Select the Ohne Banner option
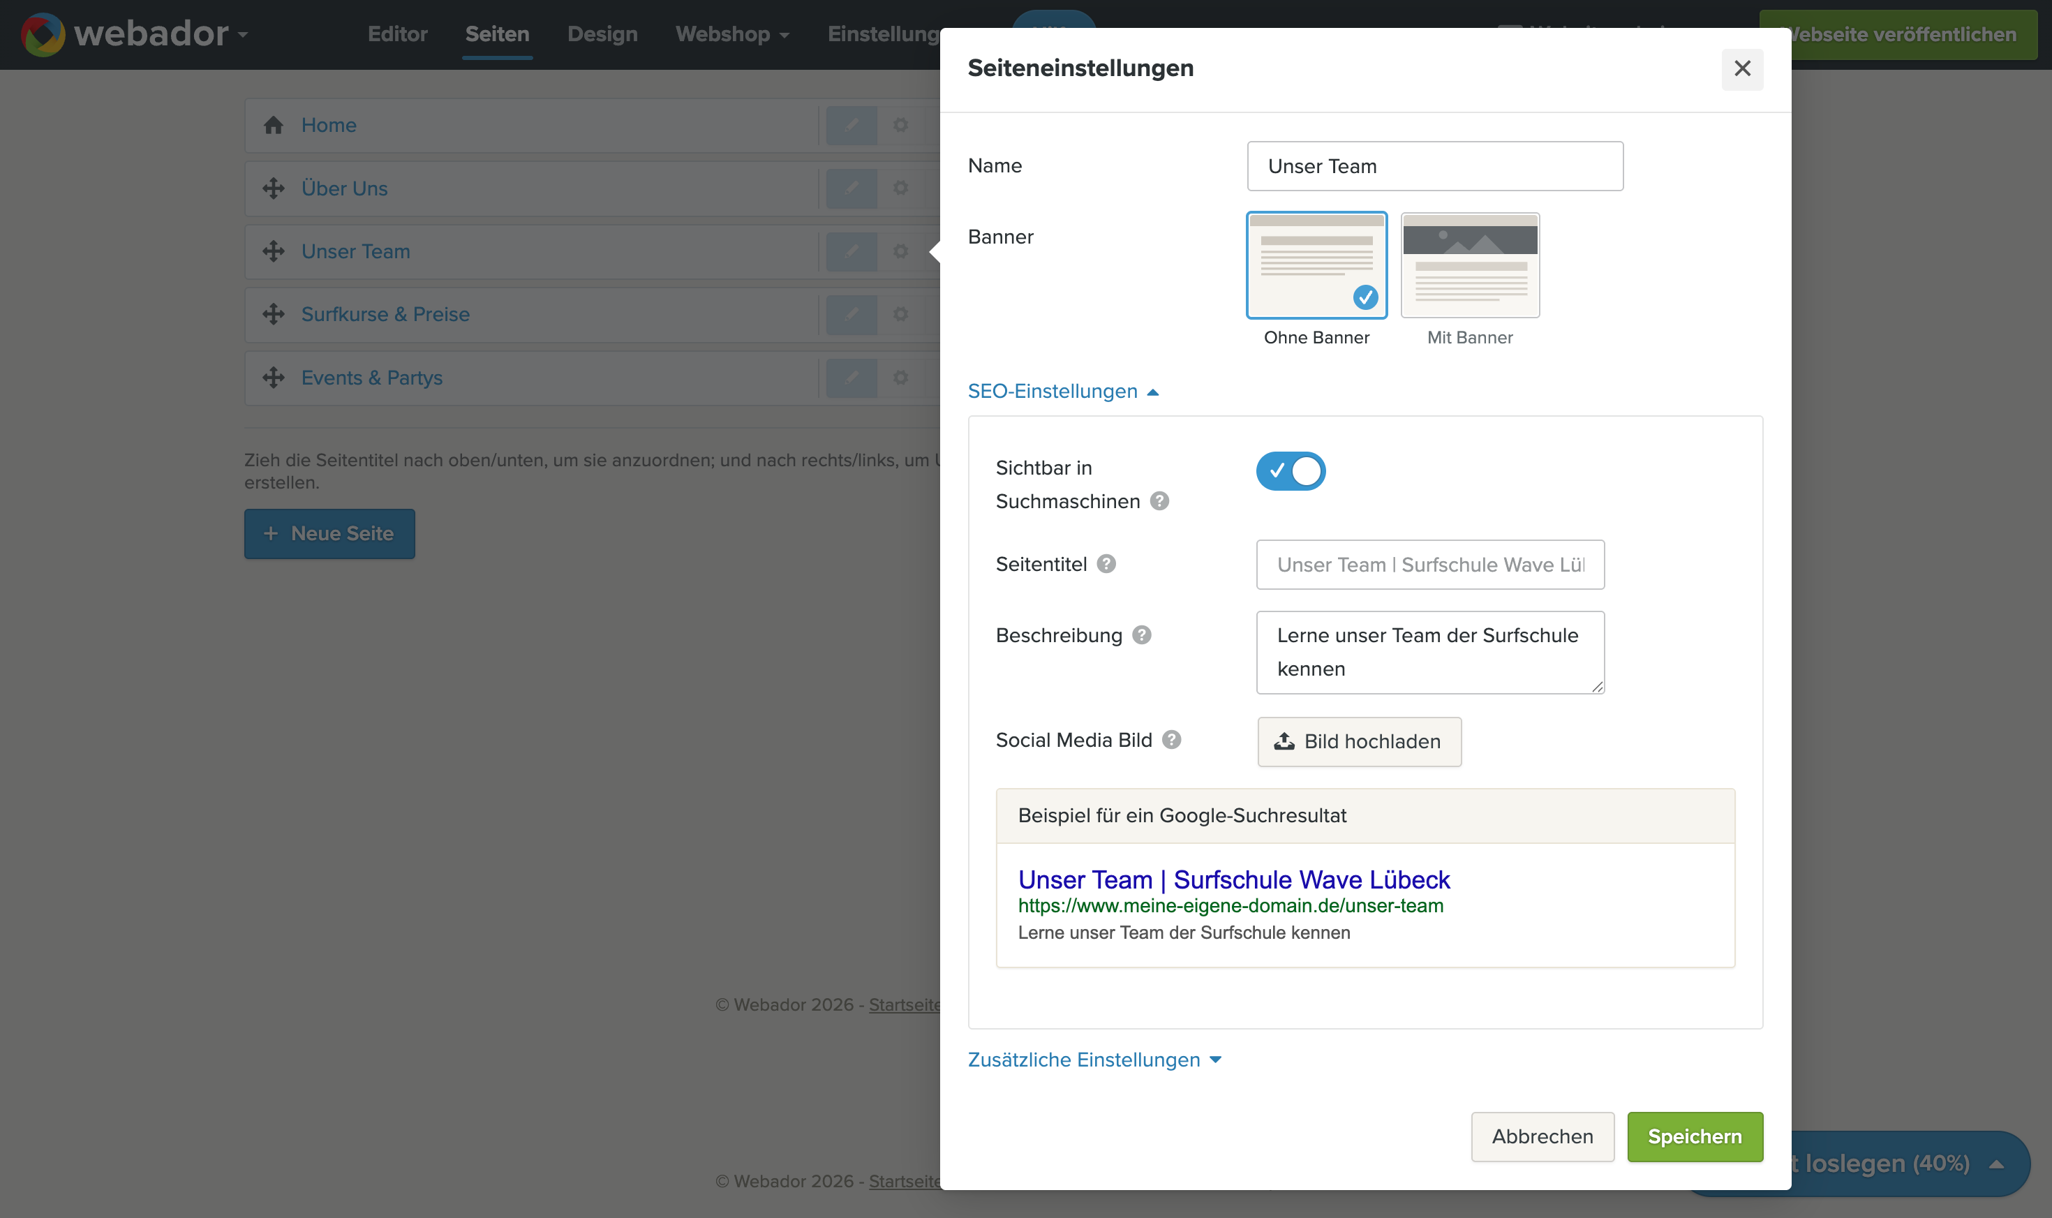 point(1316,265)
